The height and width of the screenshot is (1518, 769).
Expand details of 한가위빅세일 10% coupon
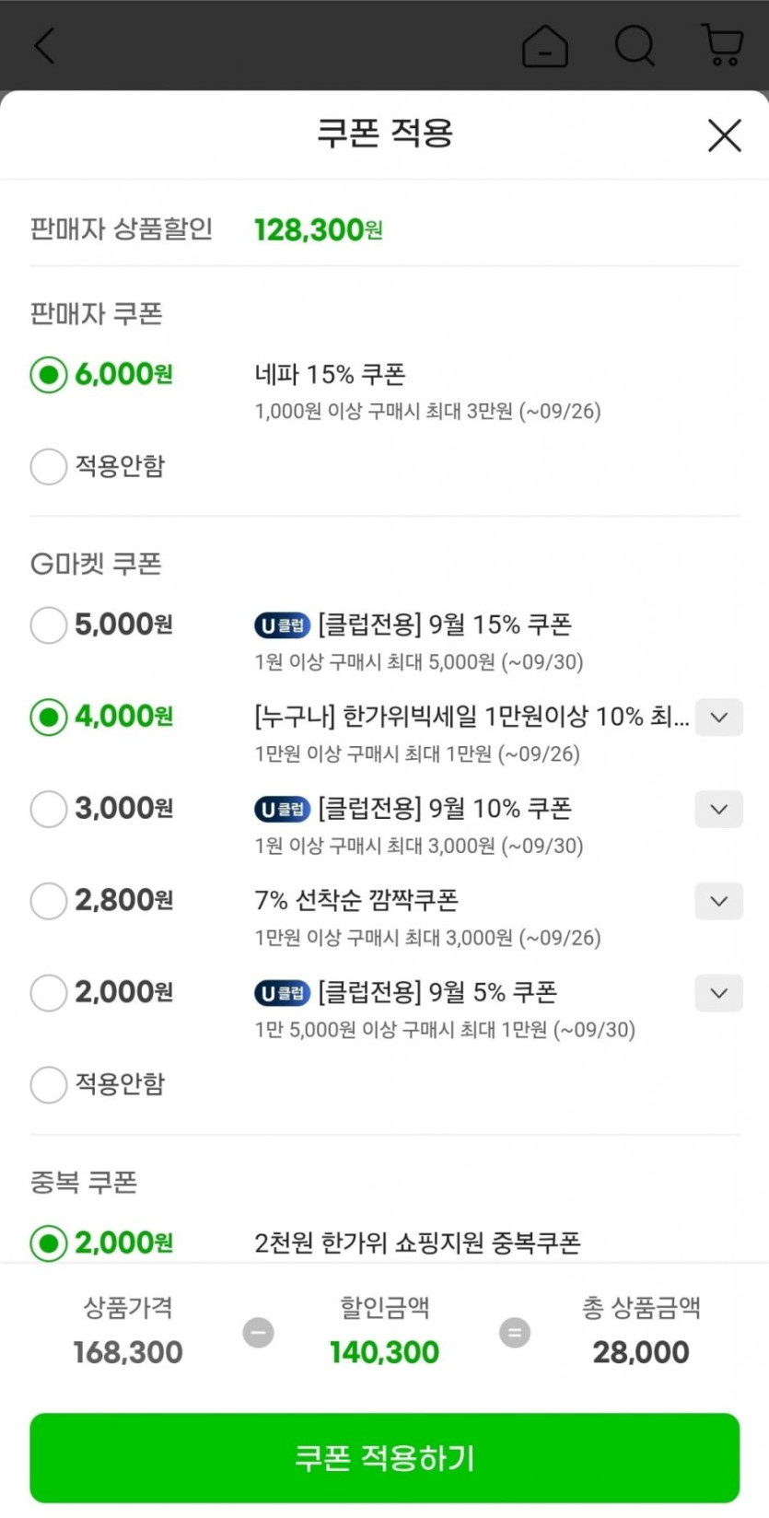pos(718,718)
